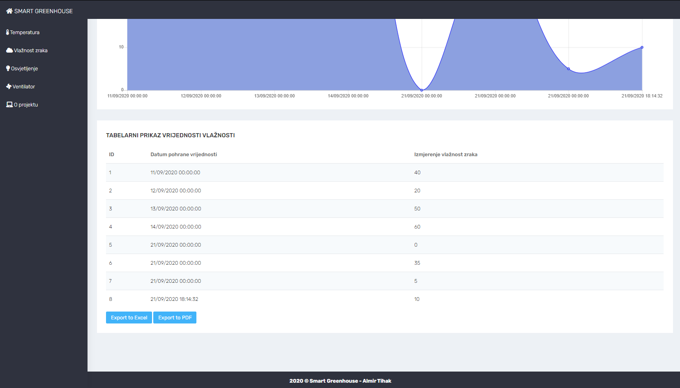Click the fan icon beside Ventilator
This screenshot has width=680, height=388.
8,86
